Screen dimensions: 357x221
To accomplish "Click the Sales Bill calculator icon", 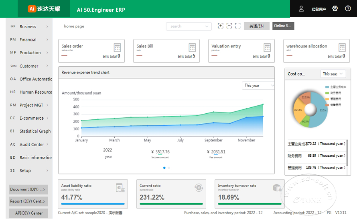I will [x=192, y=48].
